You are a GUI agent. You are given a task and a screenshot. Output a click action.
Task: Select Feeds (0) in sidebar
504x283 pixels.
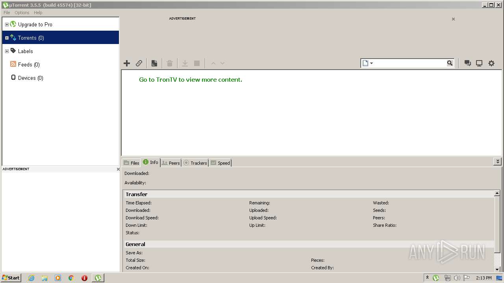[x=29, y=64]
